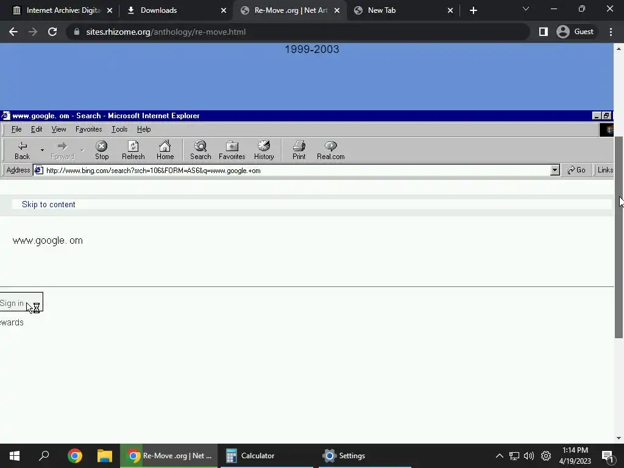Open File Explorer from the taskbar
Image resolution: width=624 pixels, height=468 pixels.
[105, 456]
